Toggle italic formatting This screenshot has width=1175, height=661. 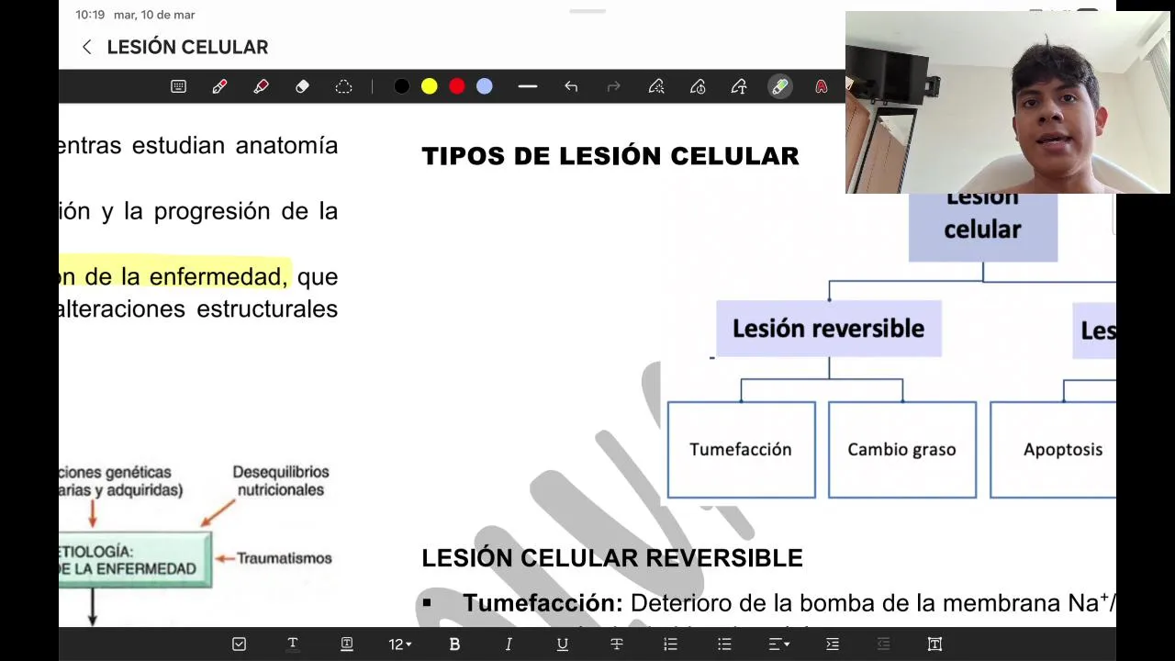[509, 644]
